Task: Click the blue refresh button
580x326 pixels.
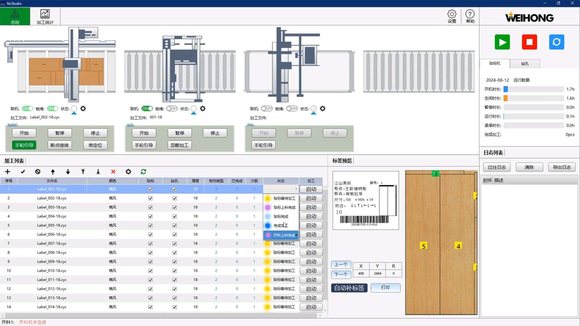Action: (x=556, y=42)
